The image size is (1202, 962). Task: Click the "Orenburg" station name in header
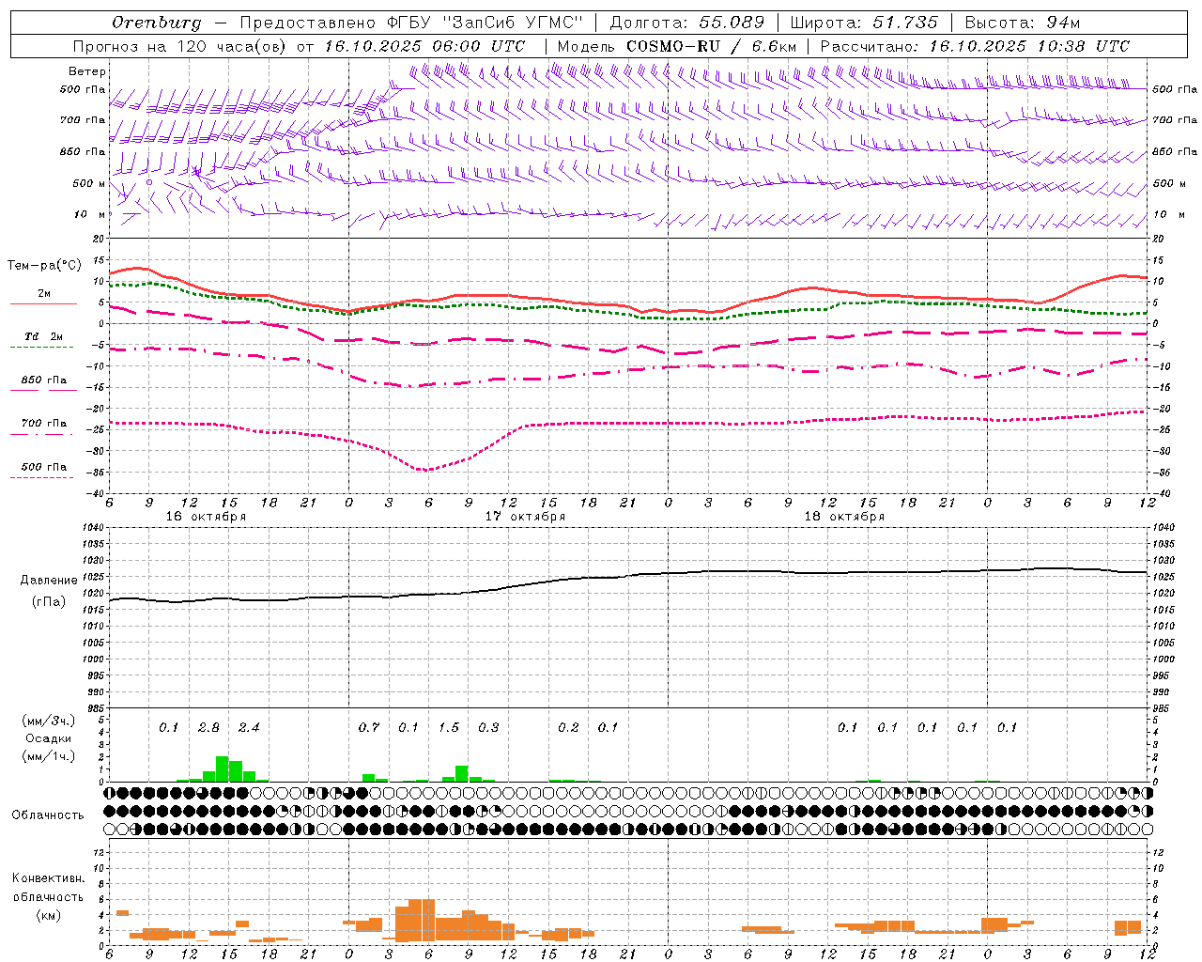tap(156, 23)
